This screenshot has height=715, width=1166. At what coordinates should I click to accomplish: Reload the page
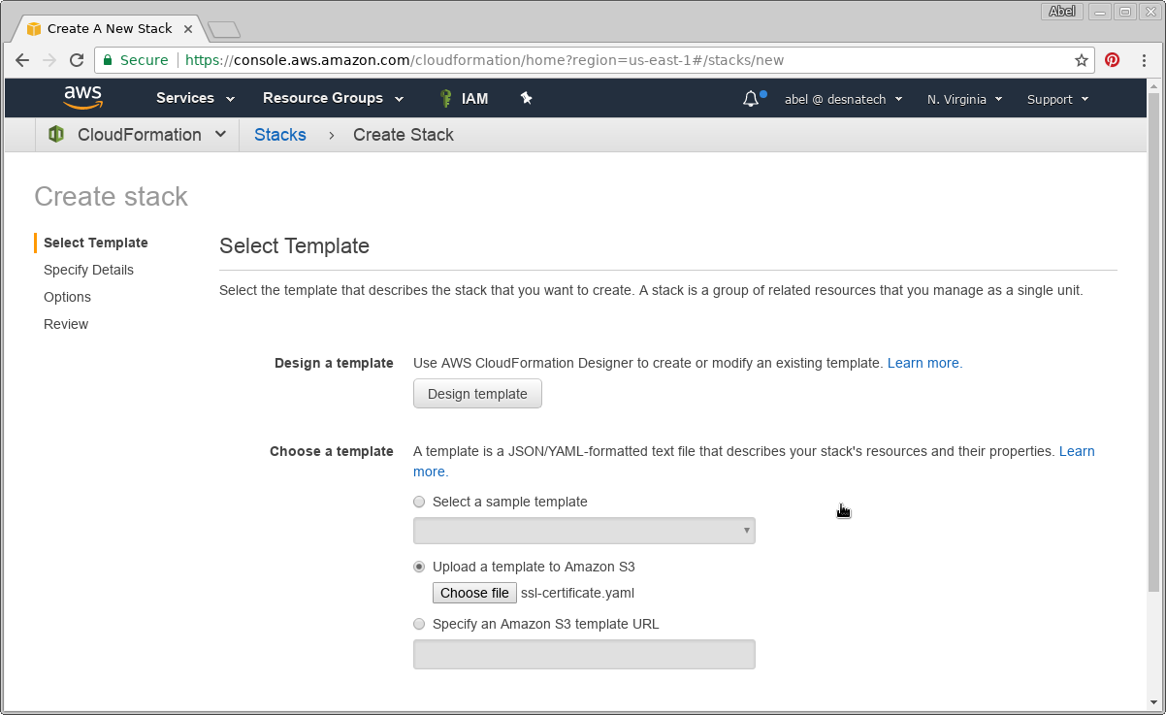pyautogui.click(x=77, y=60)
